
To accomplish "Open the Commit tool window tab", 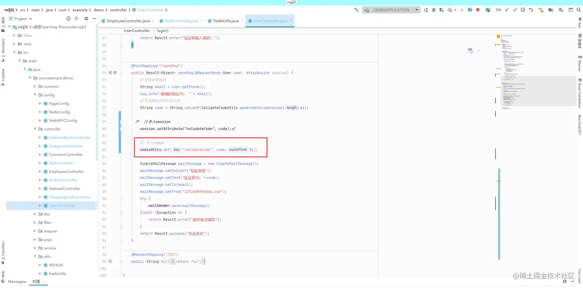I will (3, 77).
